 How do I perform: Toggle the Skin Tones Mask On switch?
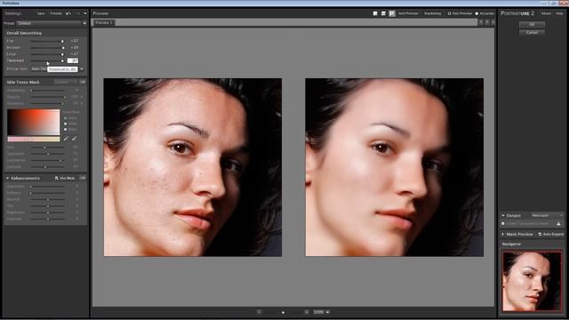tap(83, 83)
